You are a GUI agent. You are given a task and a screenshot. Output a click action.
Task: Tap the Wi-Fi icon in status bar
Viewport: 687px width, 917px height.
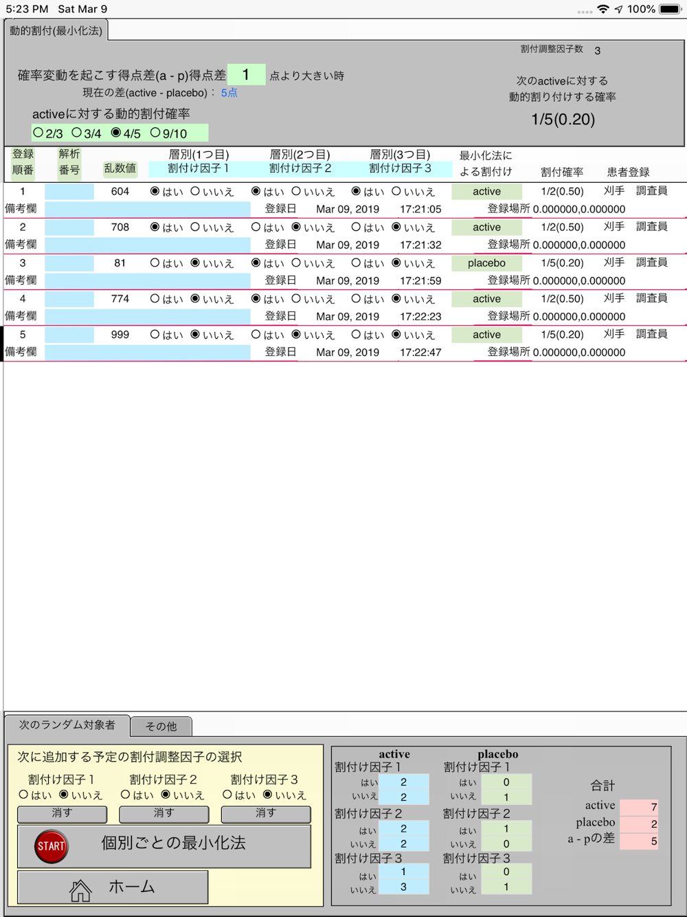point(602,9)
